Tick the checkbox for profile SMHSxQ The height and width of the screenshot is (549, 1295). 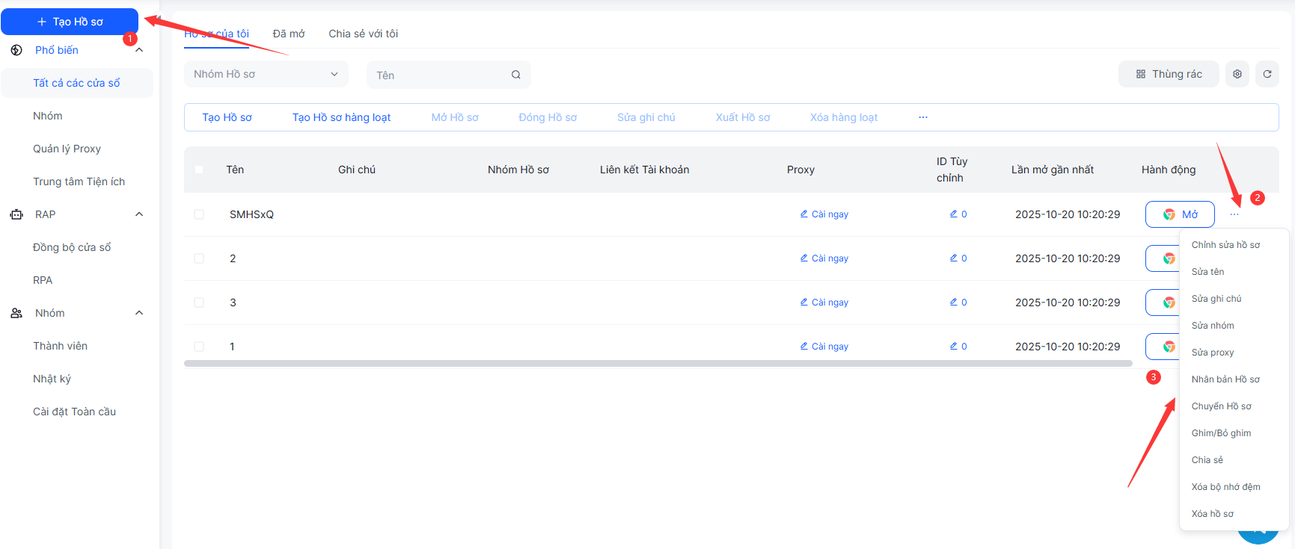click(199, 214)
